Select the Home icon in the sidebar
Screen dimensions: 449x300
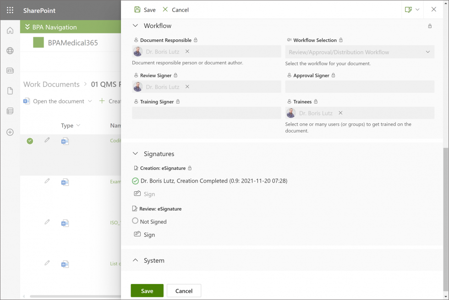click(10, 30)
